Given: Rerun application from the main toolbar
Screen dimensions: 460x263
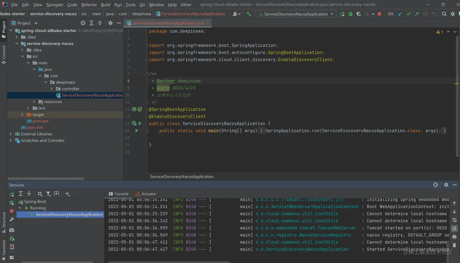Looking at the screenshot, I should (x=342, y=14).
